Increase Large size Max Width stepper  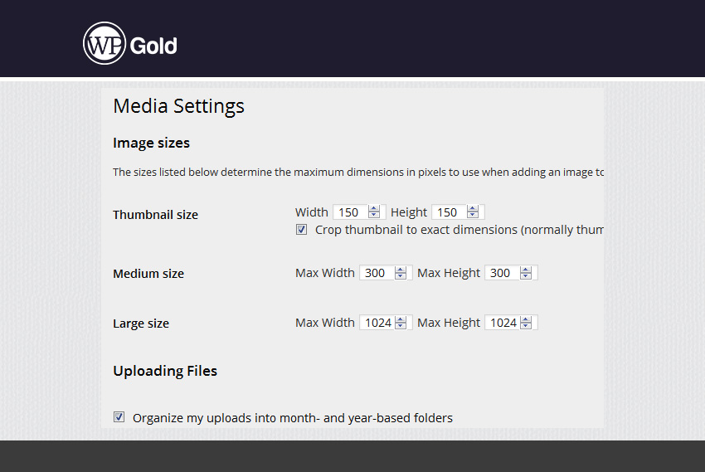401,319
